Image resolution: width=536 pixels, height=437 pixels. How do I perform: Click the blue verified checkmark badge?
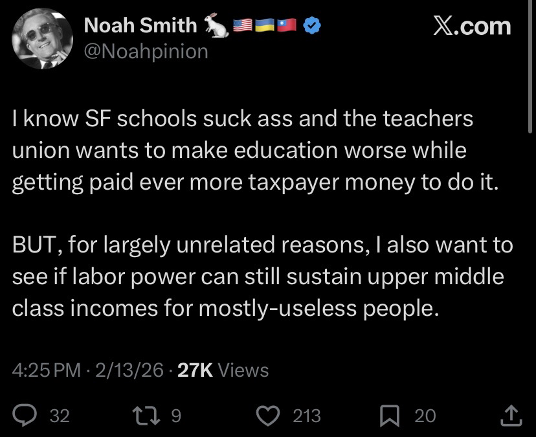312,27
